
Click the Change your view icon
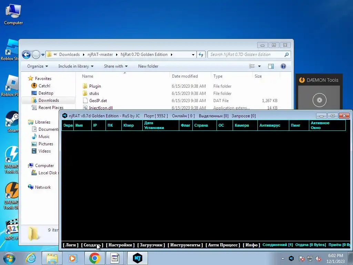pyautogui.click(x=252, y=66)
